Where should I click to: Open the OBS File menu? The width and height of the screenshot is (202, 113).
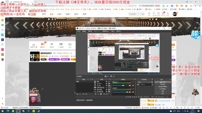[79, 31]
